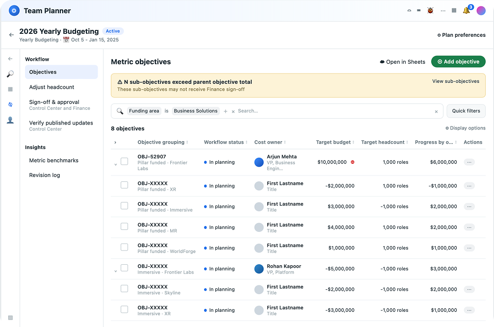The image size is (494, 327).
Task: Sort by Target headcount column
Action: click(385, 142)
